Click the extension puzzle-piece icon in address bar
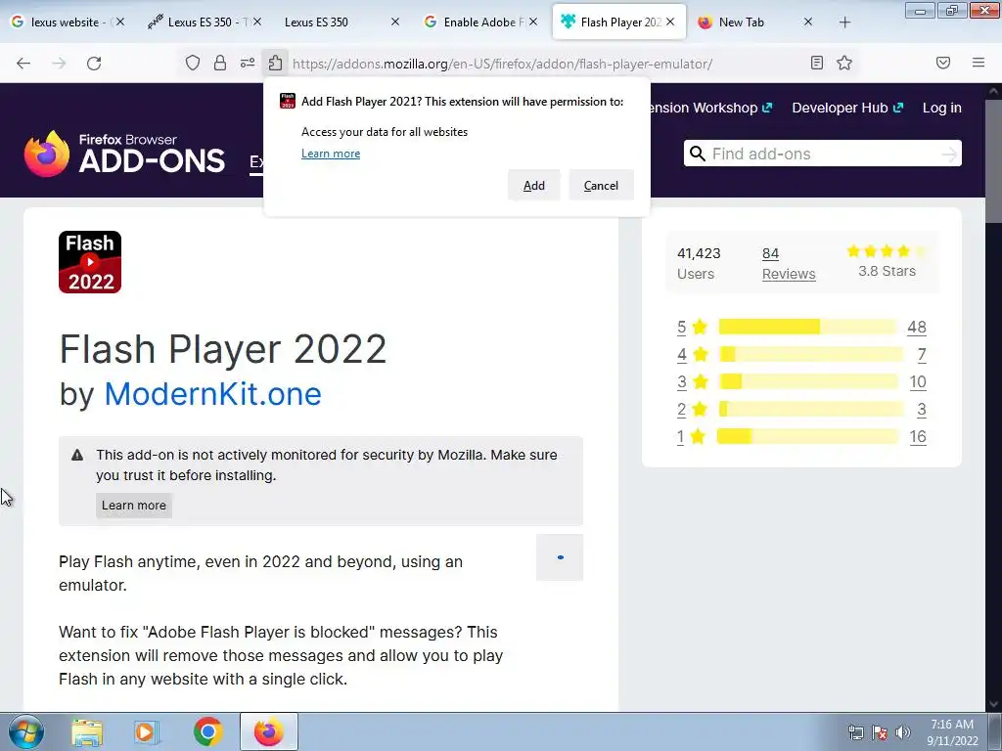Viewport: 1002px width, 751px height. tap(275, 63)
